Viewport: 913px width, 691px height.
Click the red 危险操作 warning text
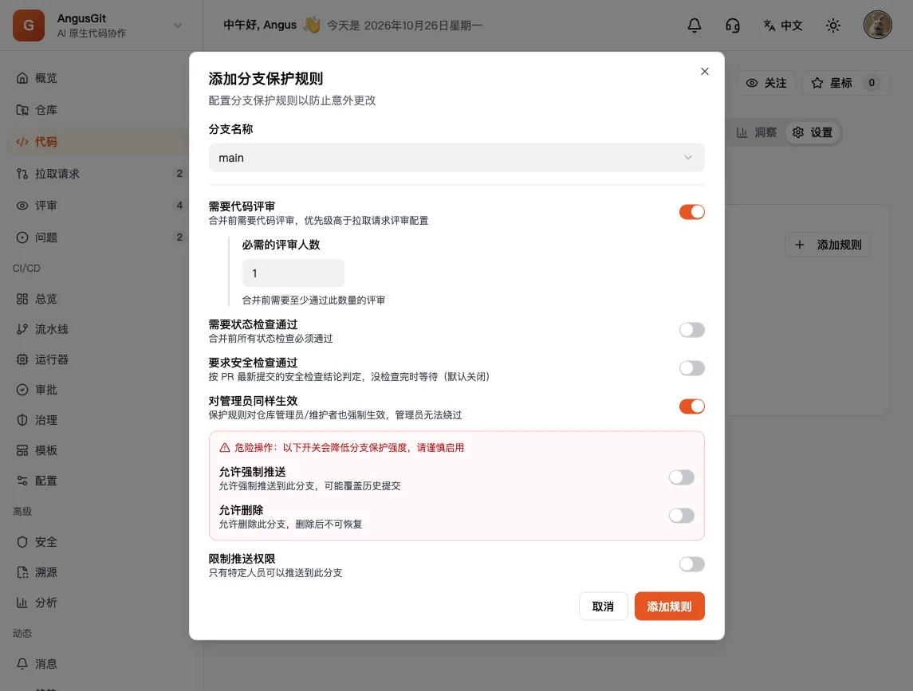pos(349,447)
